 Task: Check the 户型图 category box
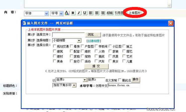tap(82, 46)
